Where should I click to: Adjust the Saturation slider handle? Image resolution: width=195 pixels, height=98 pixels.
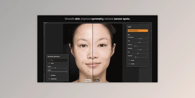tap(135, 57)
